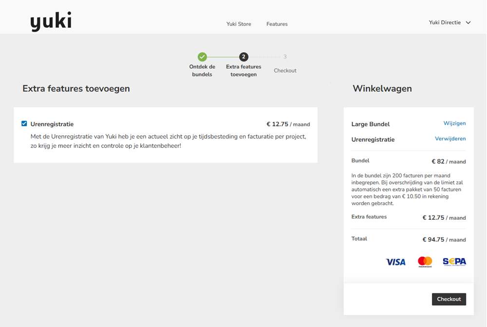Screen dimensions: 487x327
Task: Click the SEPA payment logo
Action: point(454,262)
